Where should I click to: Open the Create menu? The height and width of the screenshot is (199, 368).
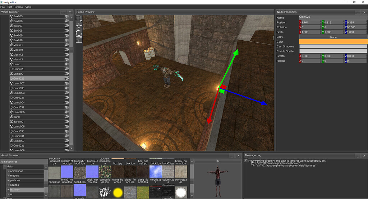pyautogui.click(x=19, y=7)
